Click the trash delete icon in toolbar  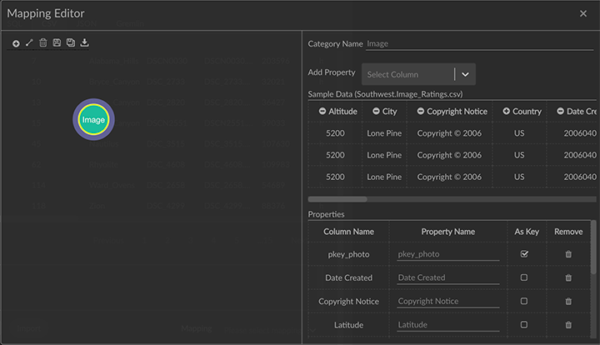pyautogui.click(x=43, y=42)
